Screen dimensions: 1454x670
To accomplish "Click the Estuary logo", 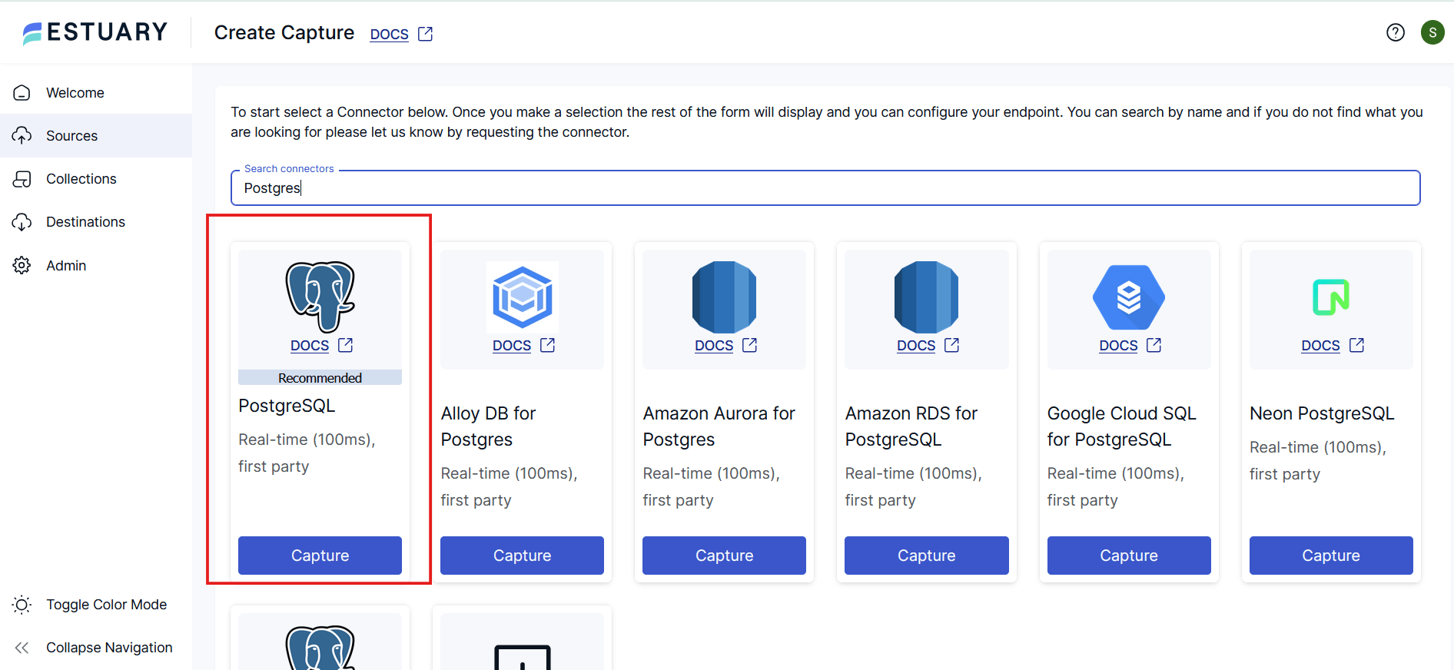I will [95, 32].
